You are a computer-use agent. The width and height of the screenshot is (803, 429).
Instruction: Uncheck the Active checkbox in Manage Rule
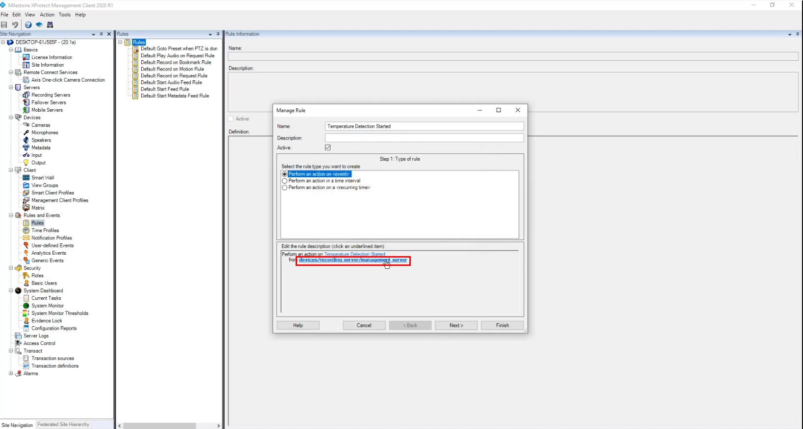[328, 147]
